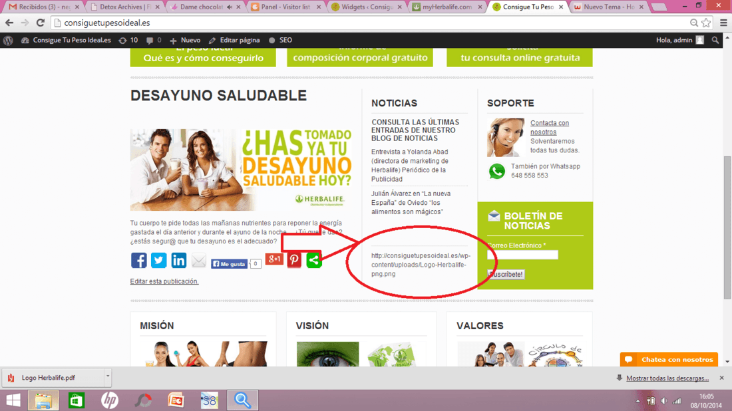Open Logo Herbalife.pdf download options arrow

pos(108,376)
